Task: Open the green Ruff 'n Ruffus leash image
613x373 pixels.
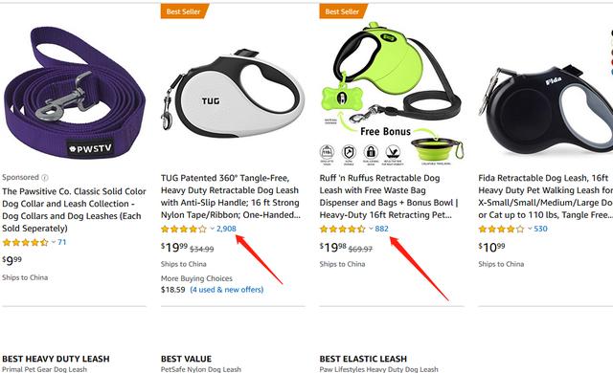Action: pos(392,94)
